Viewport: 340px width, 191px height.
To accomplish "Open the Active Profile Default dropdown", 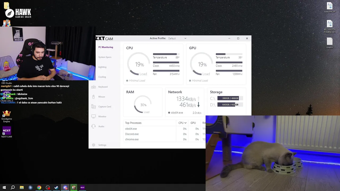I will coord(177,38).
